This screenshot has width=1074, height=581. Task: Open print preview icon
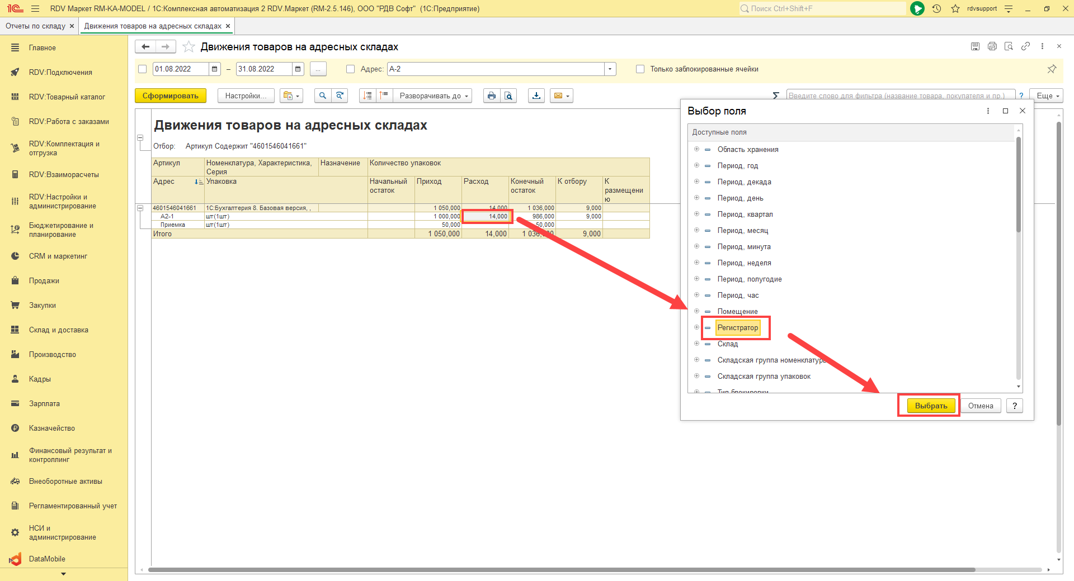[508, 96]
